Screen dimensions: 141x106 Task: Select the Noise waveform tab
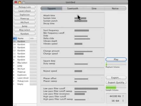pos(115,9)
